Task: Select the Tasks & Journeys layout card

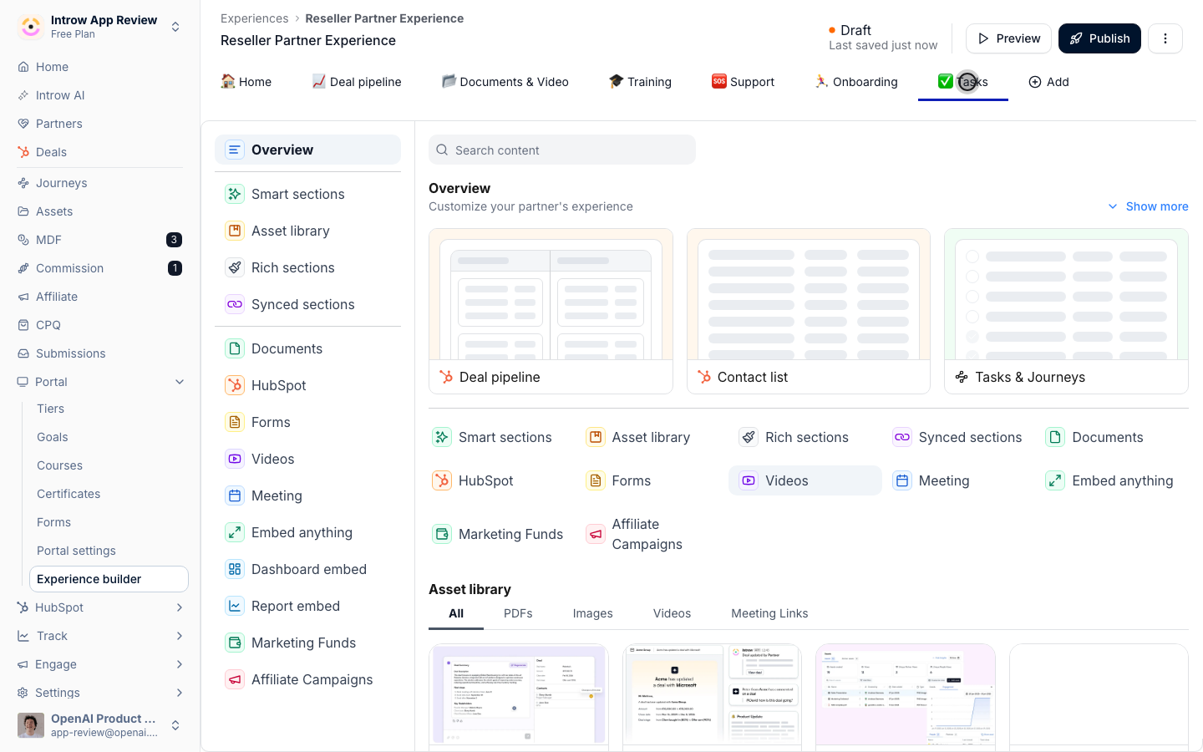Action: click(x=1066, y=311)
